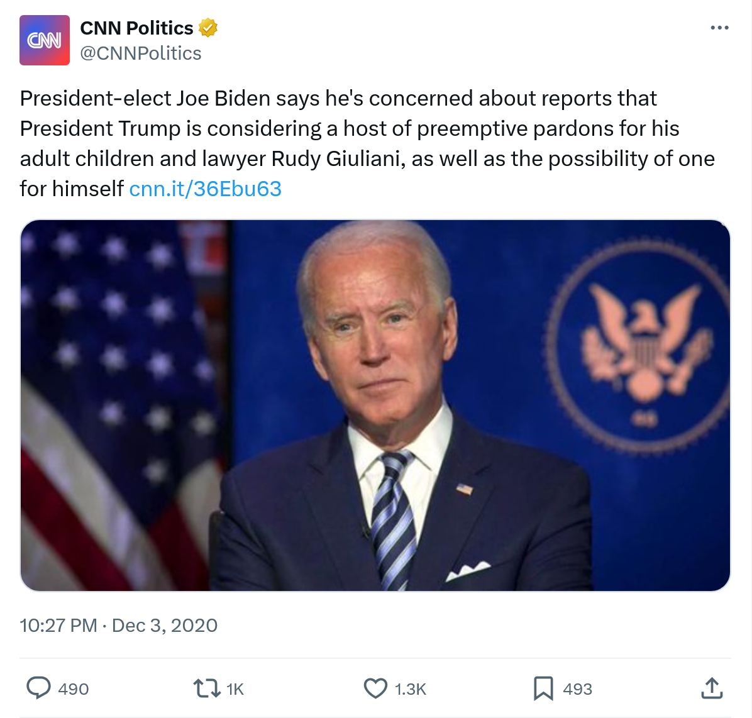Click the repost arrows icon
This screenshot has height=718, width=752.
[206, 688]
